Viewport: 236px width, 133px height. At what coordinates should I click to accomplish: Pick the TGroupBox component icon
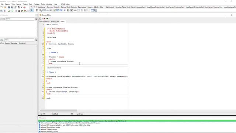point(79,10)
